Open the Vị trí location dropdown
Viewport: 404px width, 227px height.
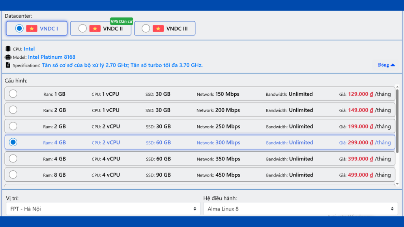click(x=103, y=209)
